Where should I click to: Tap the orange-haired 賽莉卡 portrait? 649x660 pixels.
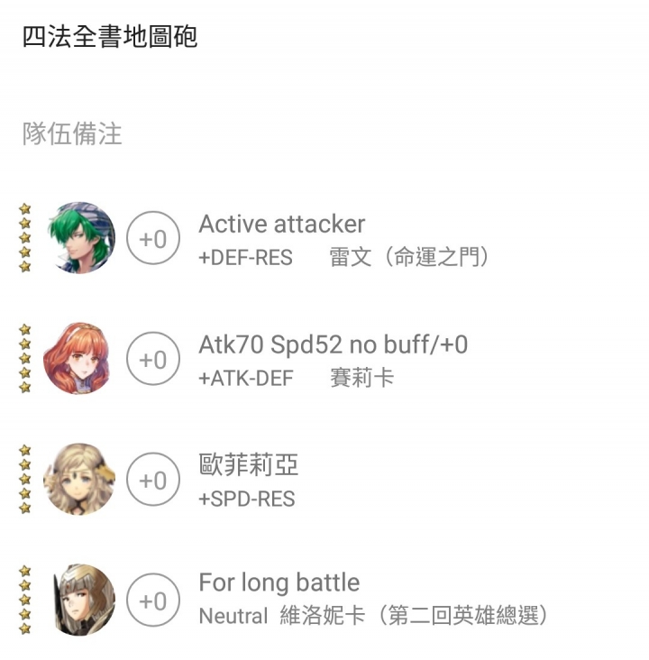[78, 359]
